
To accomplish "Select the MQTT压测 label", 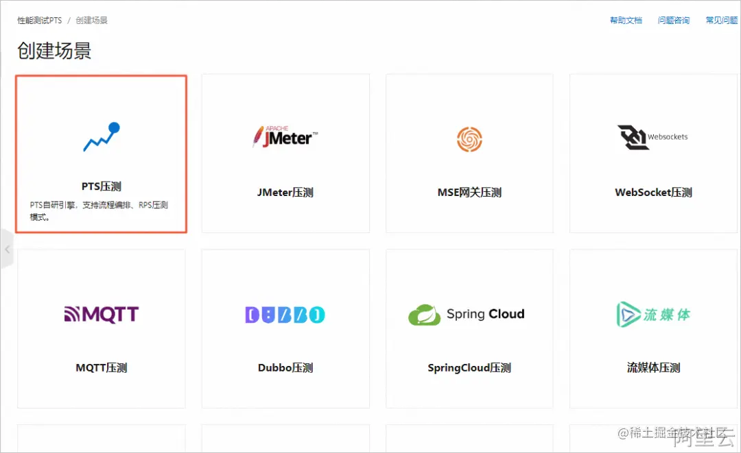I will (101, 368).
